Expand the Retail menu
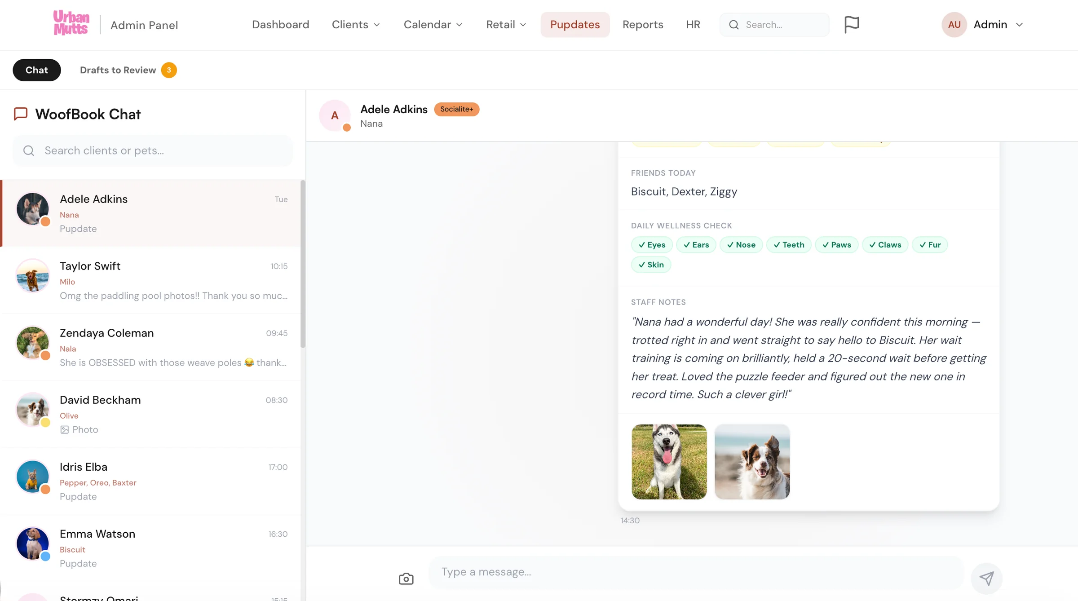This screenshot has height=601, width=1078. [x=506, y=25]
